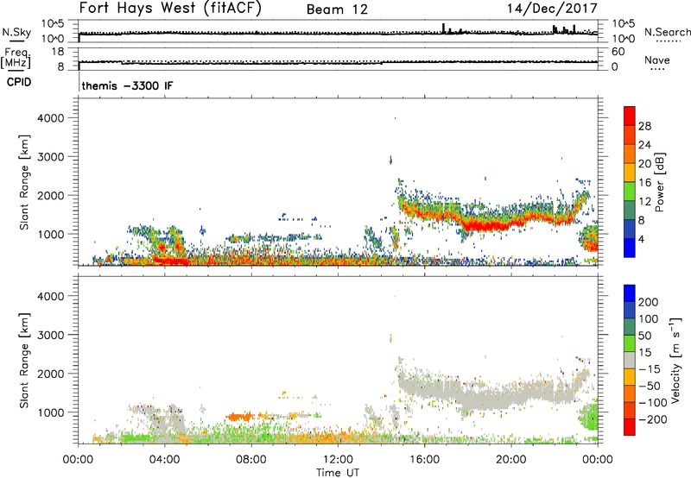Click the 'Freq. [MHz]' label
The width and height of the screenshot is (691, 478).
(x=16, y=59)
